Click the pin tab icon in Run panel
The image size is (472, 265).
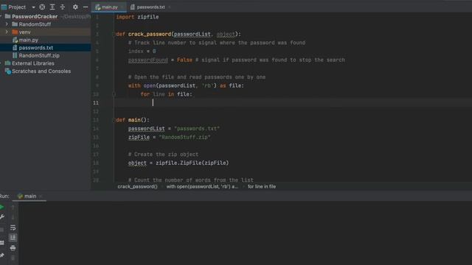(2, 255)
